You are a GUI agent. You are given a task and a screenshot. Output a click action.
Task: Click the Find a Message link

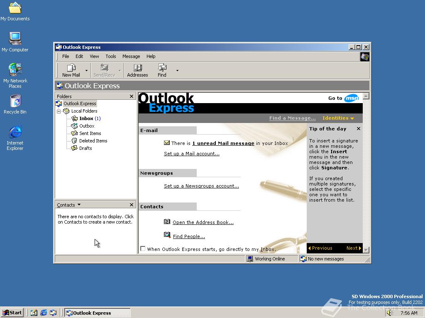point(293,118)
